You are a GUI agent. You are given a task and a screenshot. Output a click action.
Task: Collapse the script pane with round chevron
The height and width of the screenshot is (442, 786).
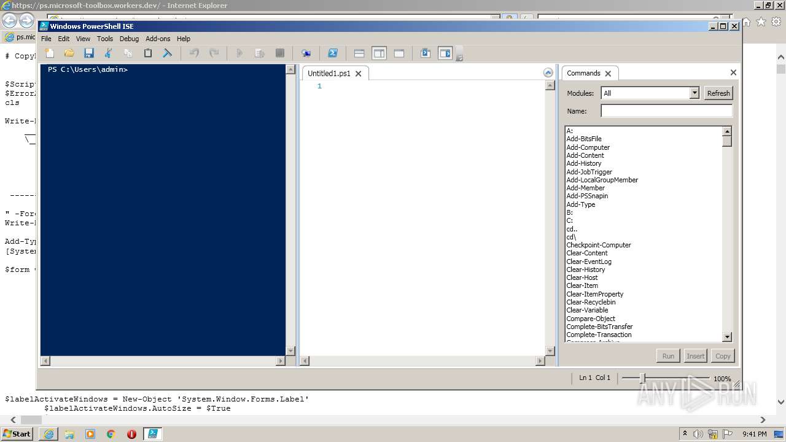[548, 72]
